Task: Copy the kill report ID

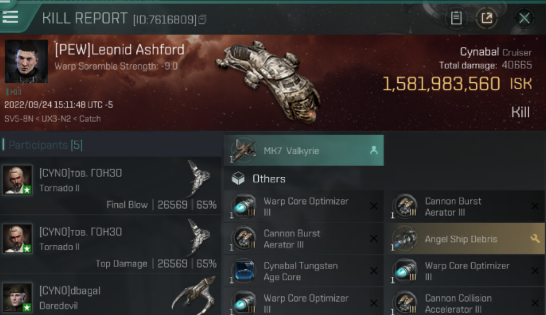Action: 202,19
